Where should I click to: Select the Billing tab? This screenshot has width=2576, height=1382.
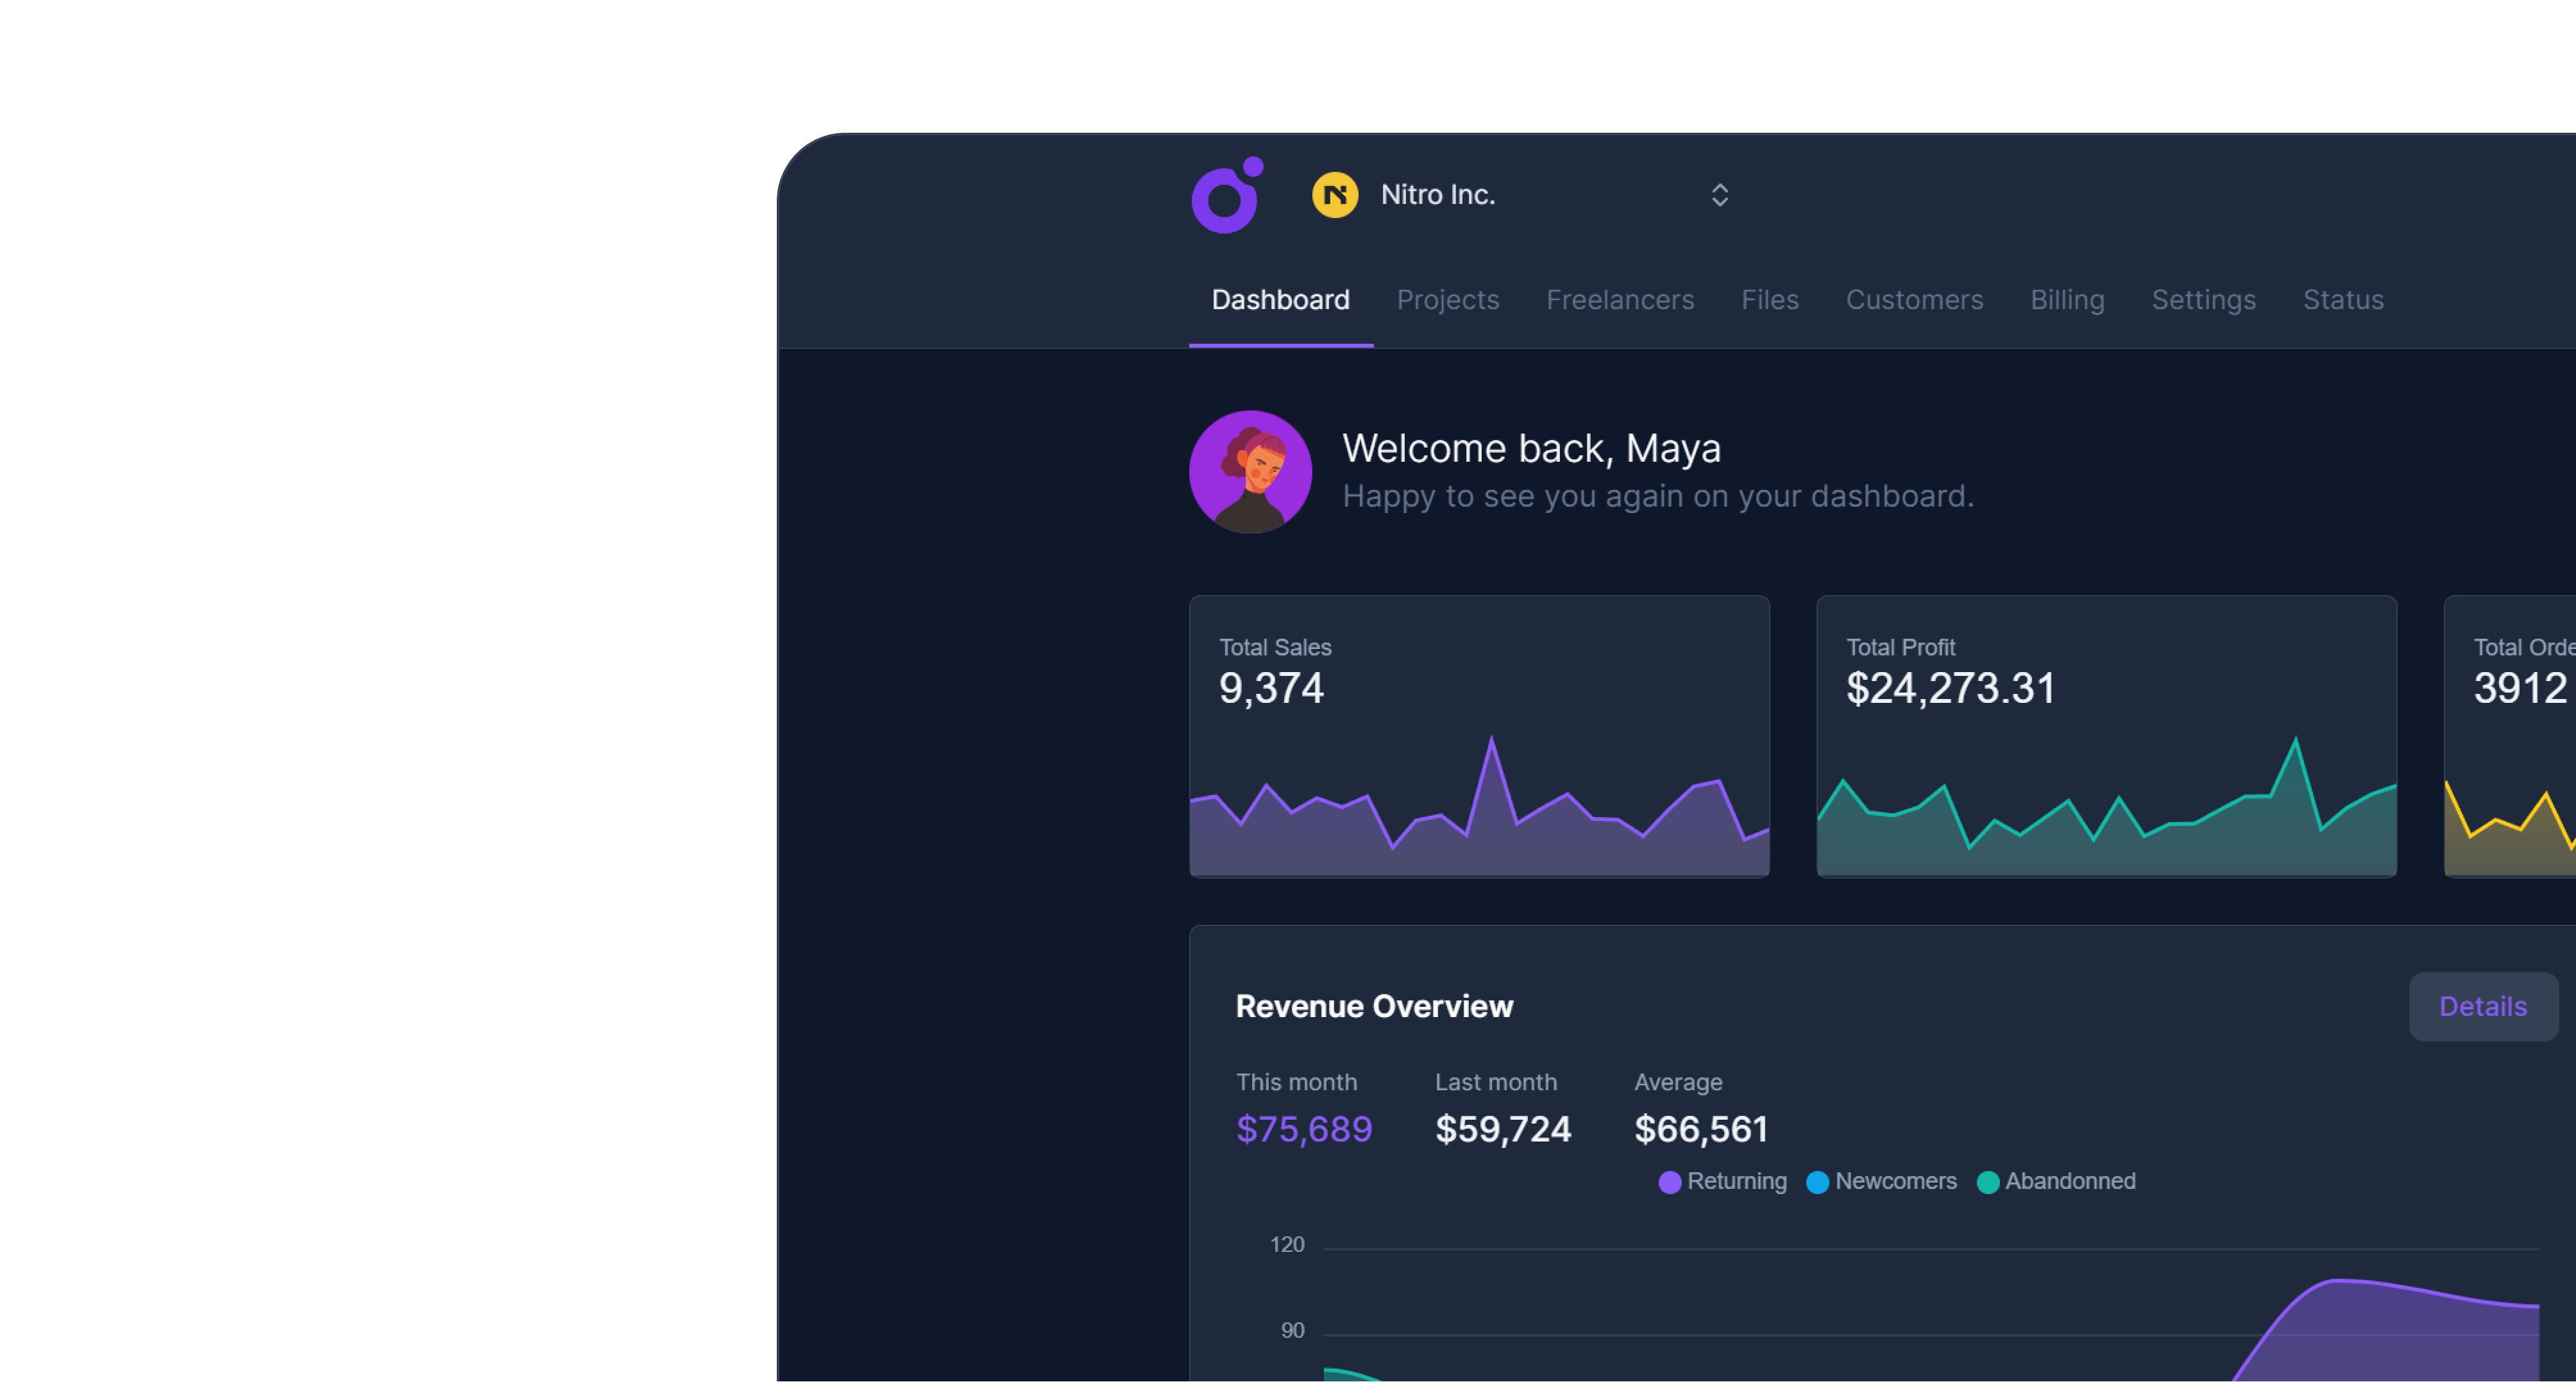click(x=2067, y=299)
